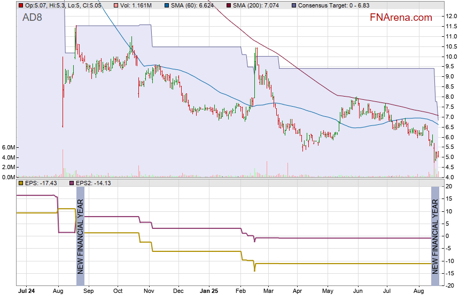Select Jan 25 on the date axis
Image resolution: width=459 pixels, height=302 pixels.
point(209,292)
